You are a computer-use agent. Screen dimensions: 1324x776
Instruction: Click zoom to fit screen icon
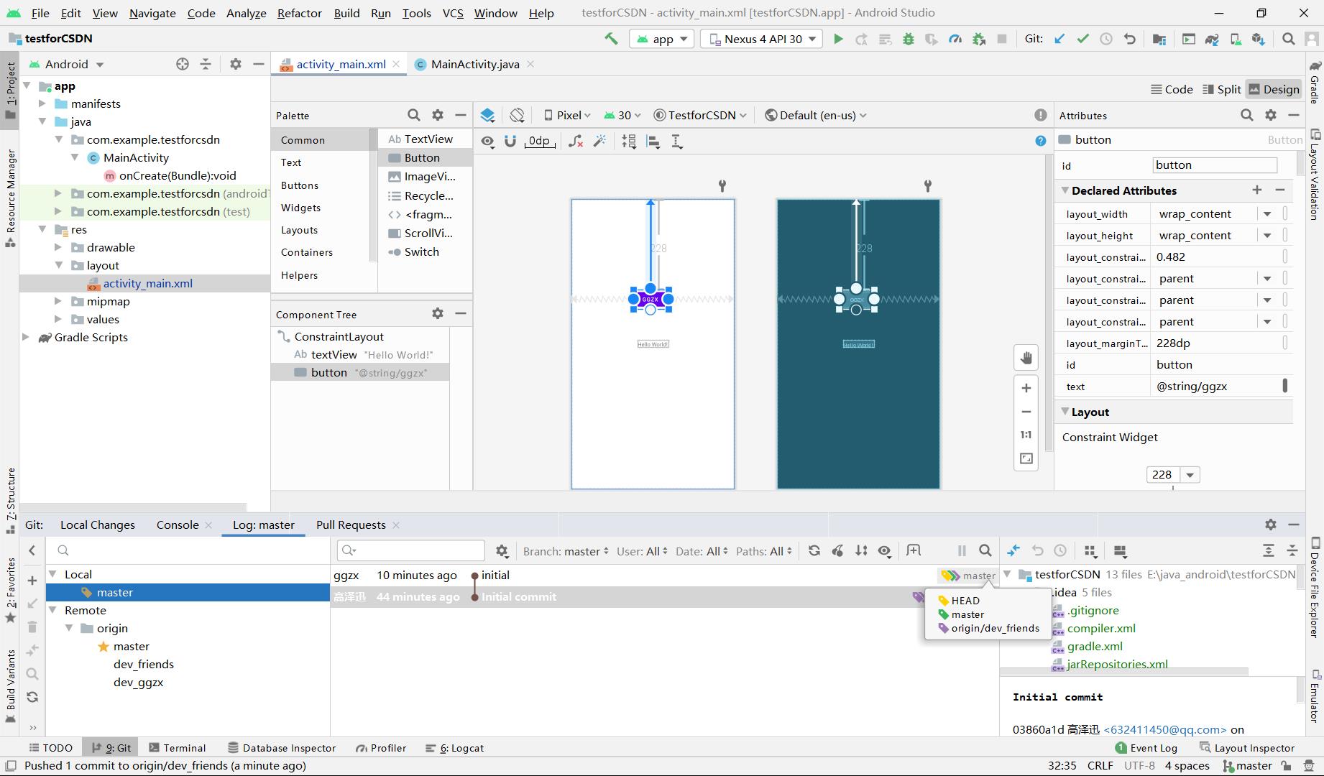click(1026, 458)
